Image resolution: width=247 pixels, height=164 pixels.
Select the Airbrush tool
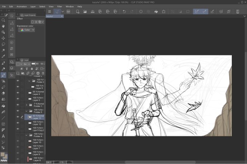(3, 81)
